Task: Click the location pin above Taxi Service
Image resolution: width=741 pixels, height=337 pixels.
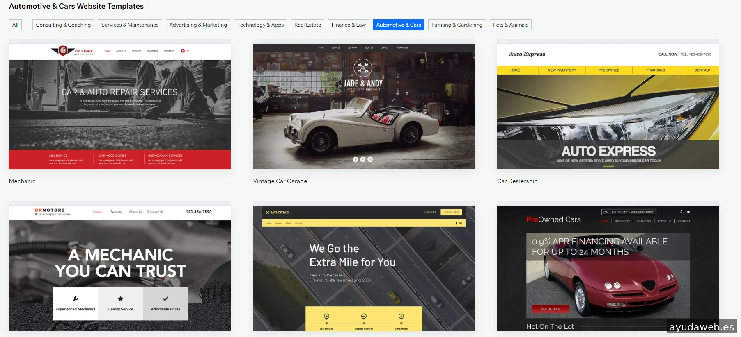Action: [326, 317]
